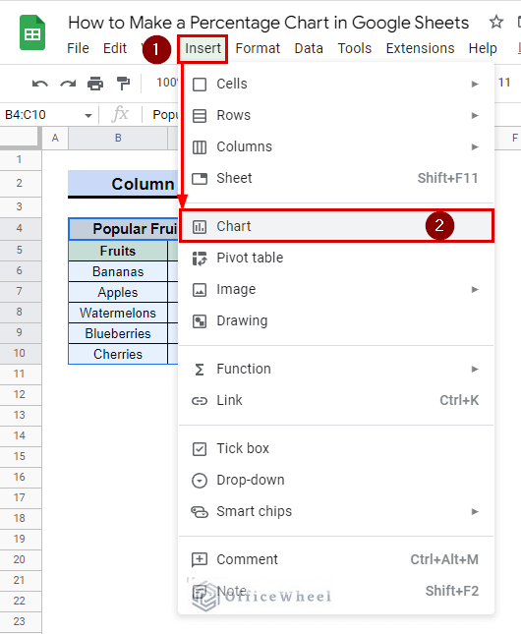Star this document with the star icon
Viewport: 521px width, 634px height.
[495, 22]
